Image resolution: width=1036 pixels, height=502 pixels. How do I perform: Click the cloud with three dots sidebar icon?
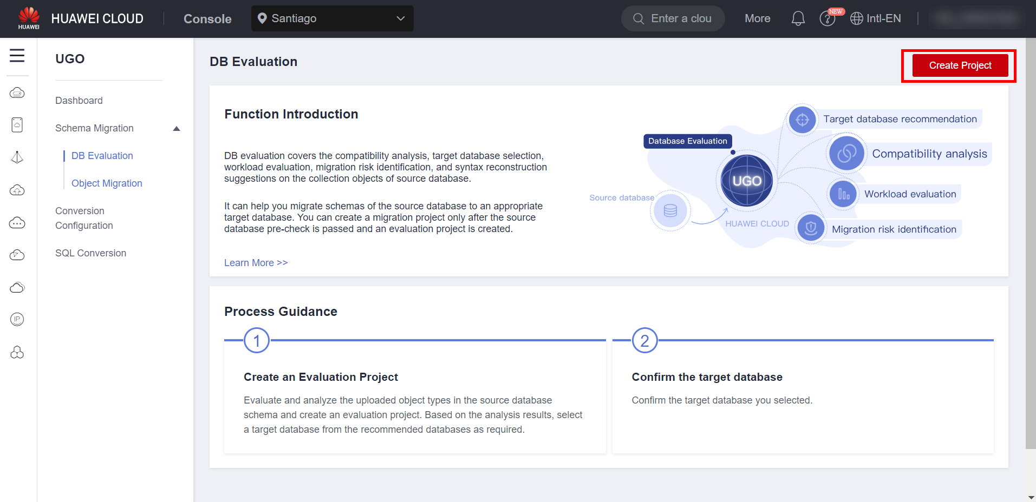point(17,223)
